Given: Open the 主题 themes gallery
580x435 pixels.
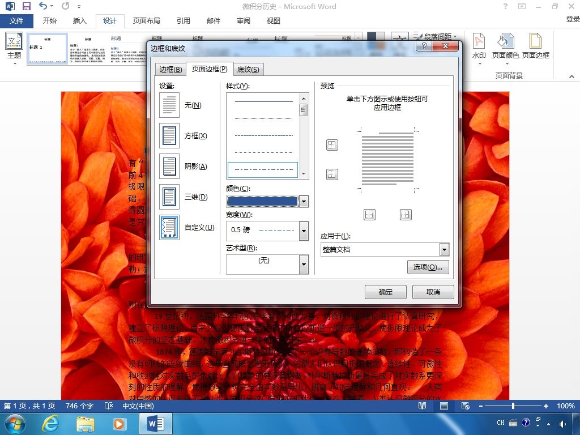Looking at the screenshot, I should tap(14, 49).
